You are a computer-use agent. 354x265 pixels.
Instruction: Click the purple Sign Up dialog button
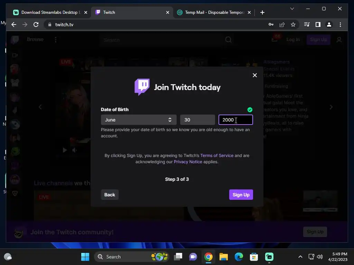tap(241, 195)
